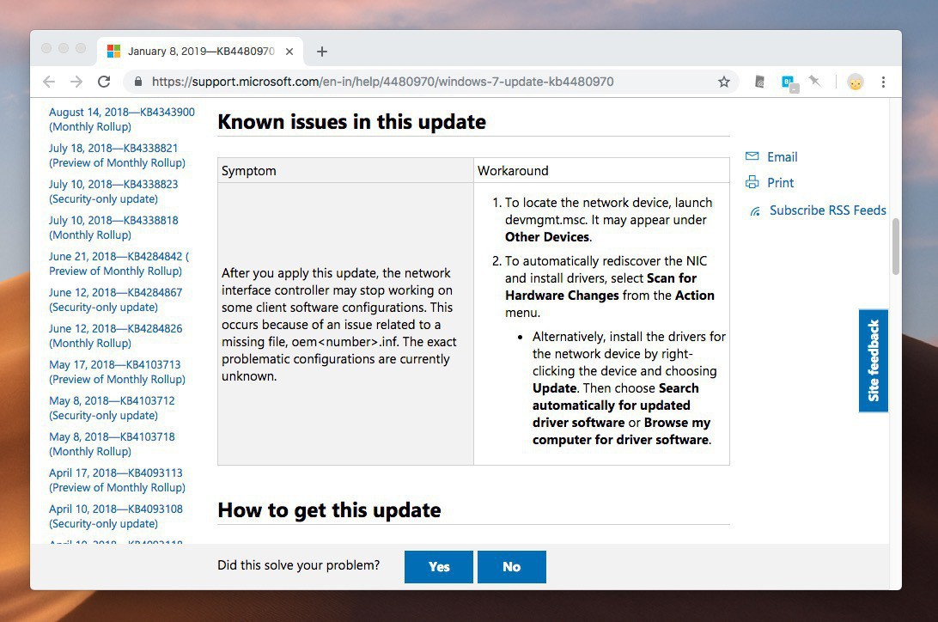This screenshot has height=622, width=938.
Task: Open June 12, 2018 KB4284826 link
Action: pos(115,336)
